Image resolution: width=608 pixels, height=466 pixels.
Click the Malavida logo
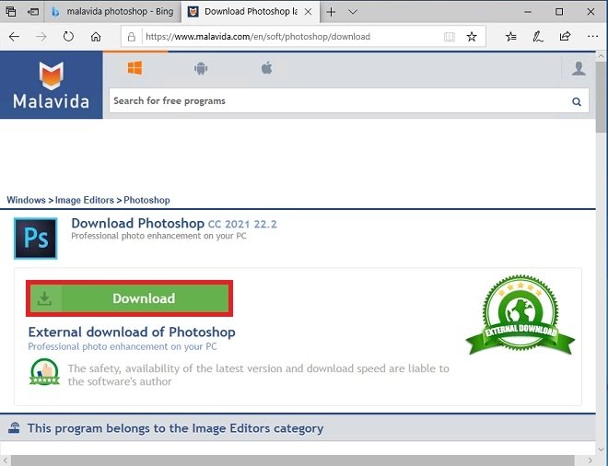pos(52,85)
